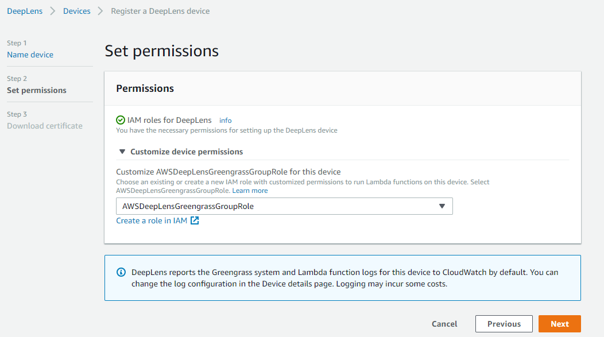Go to the DeepLens breadcrumb home
The height and width of the screenshot is (337, 604).
click(25, 11)
